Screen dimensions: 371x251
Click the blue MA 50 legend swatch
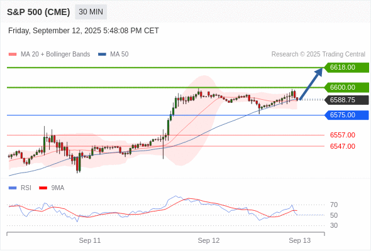102,55
